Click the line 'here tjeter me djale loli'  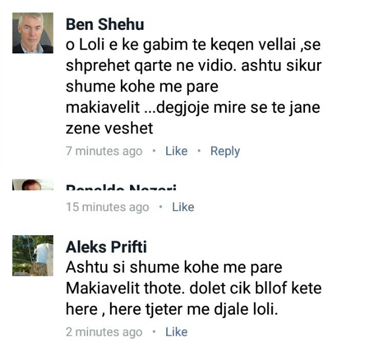[193, 309]
